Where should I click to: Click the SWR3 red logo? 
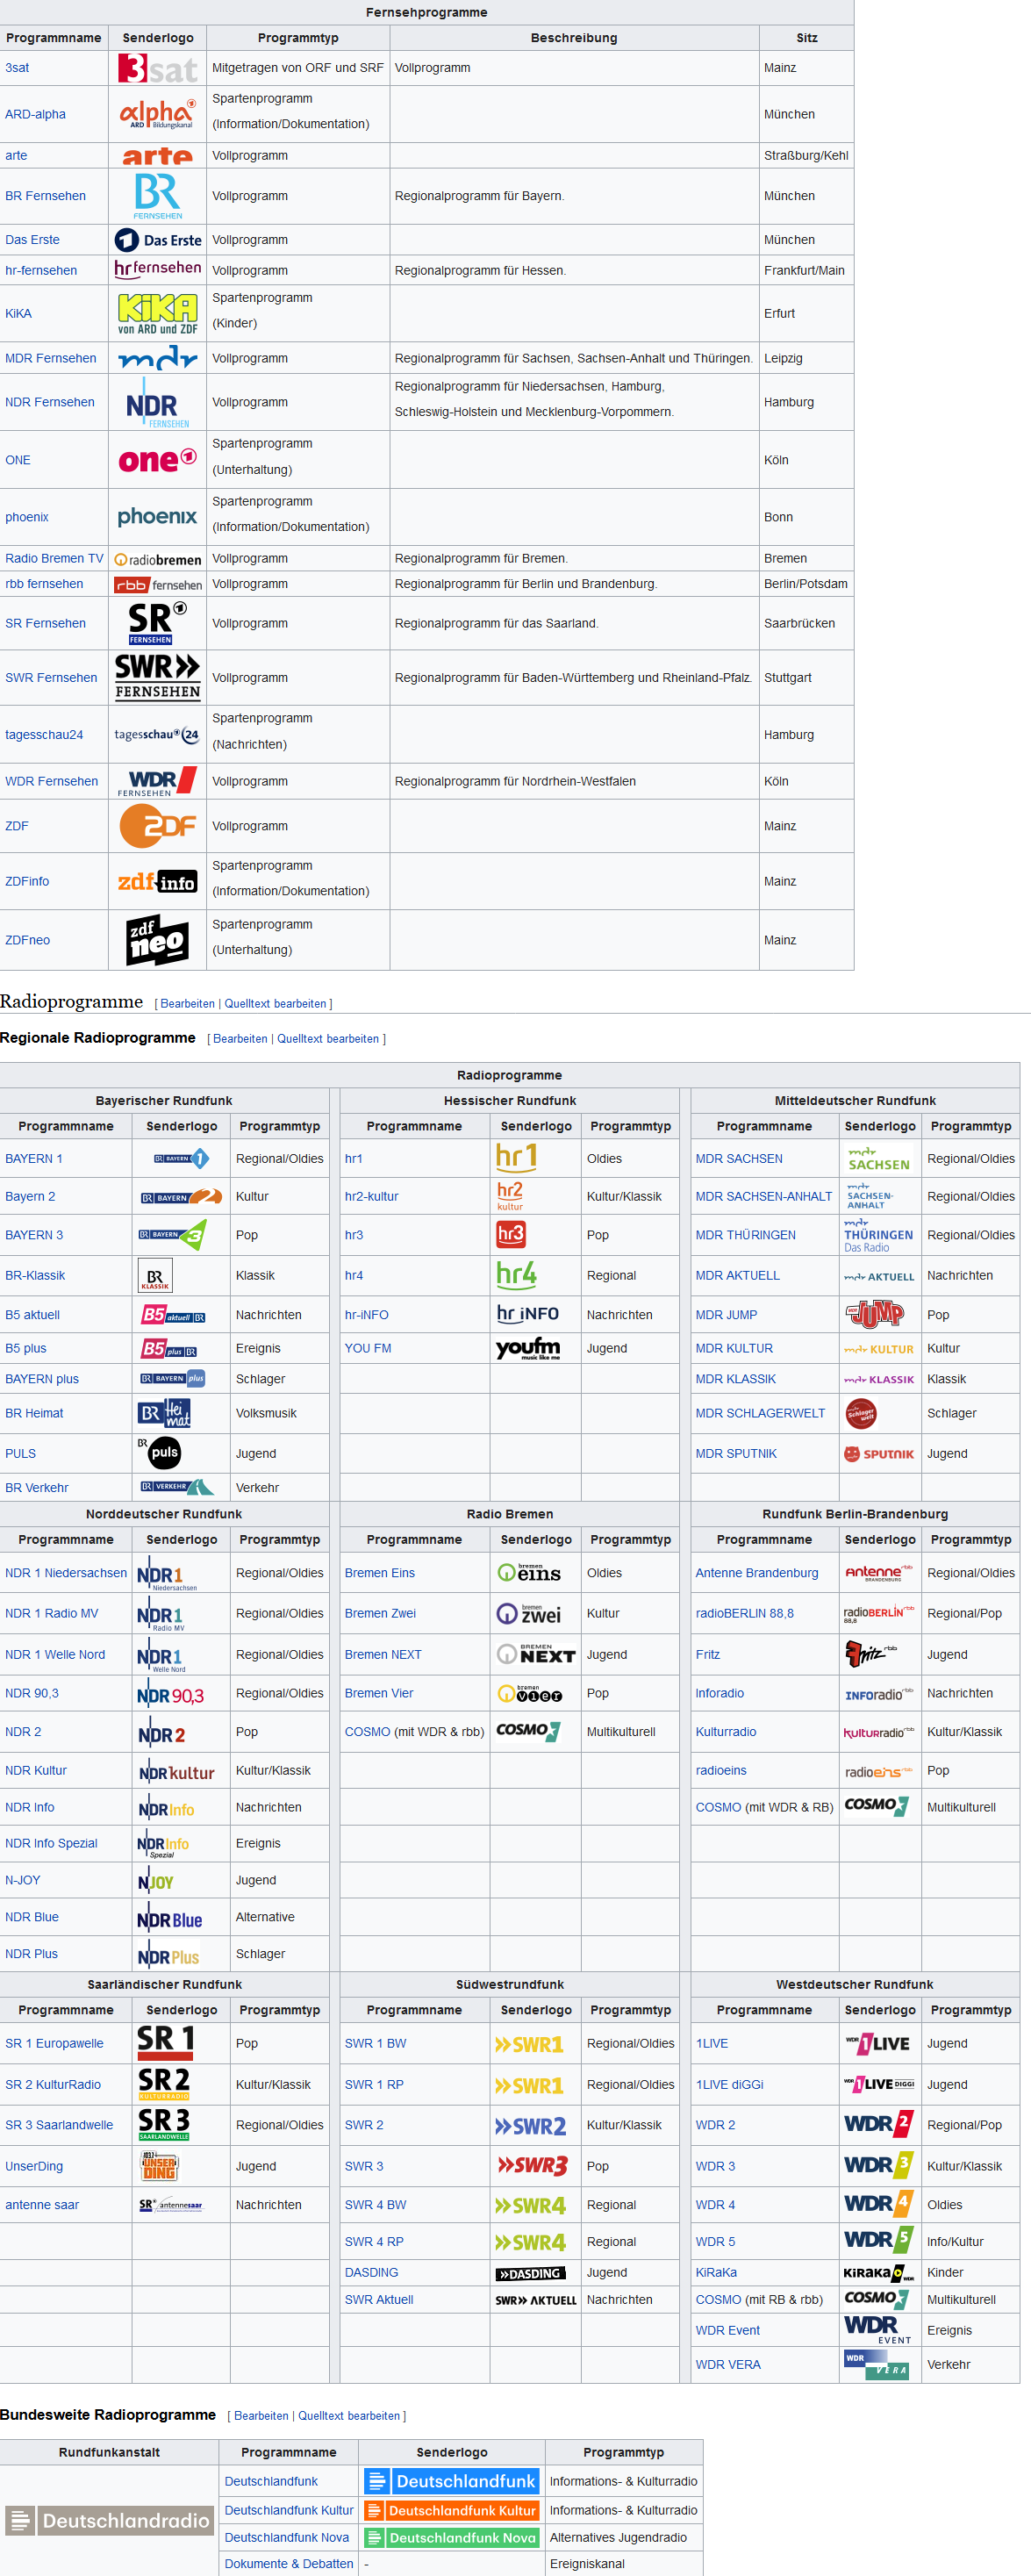tap(533, 2166)
